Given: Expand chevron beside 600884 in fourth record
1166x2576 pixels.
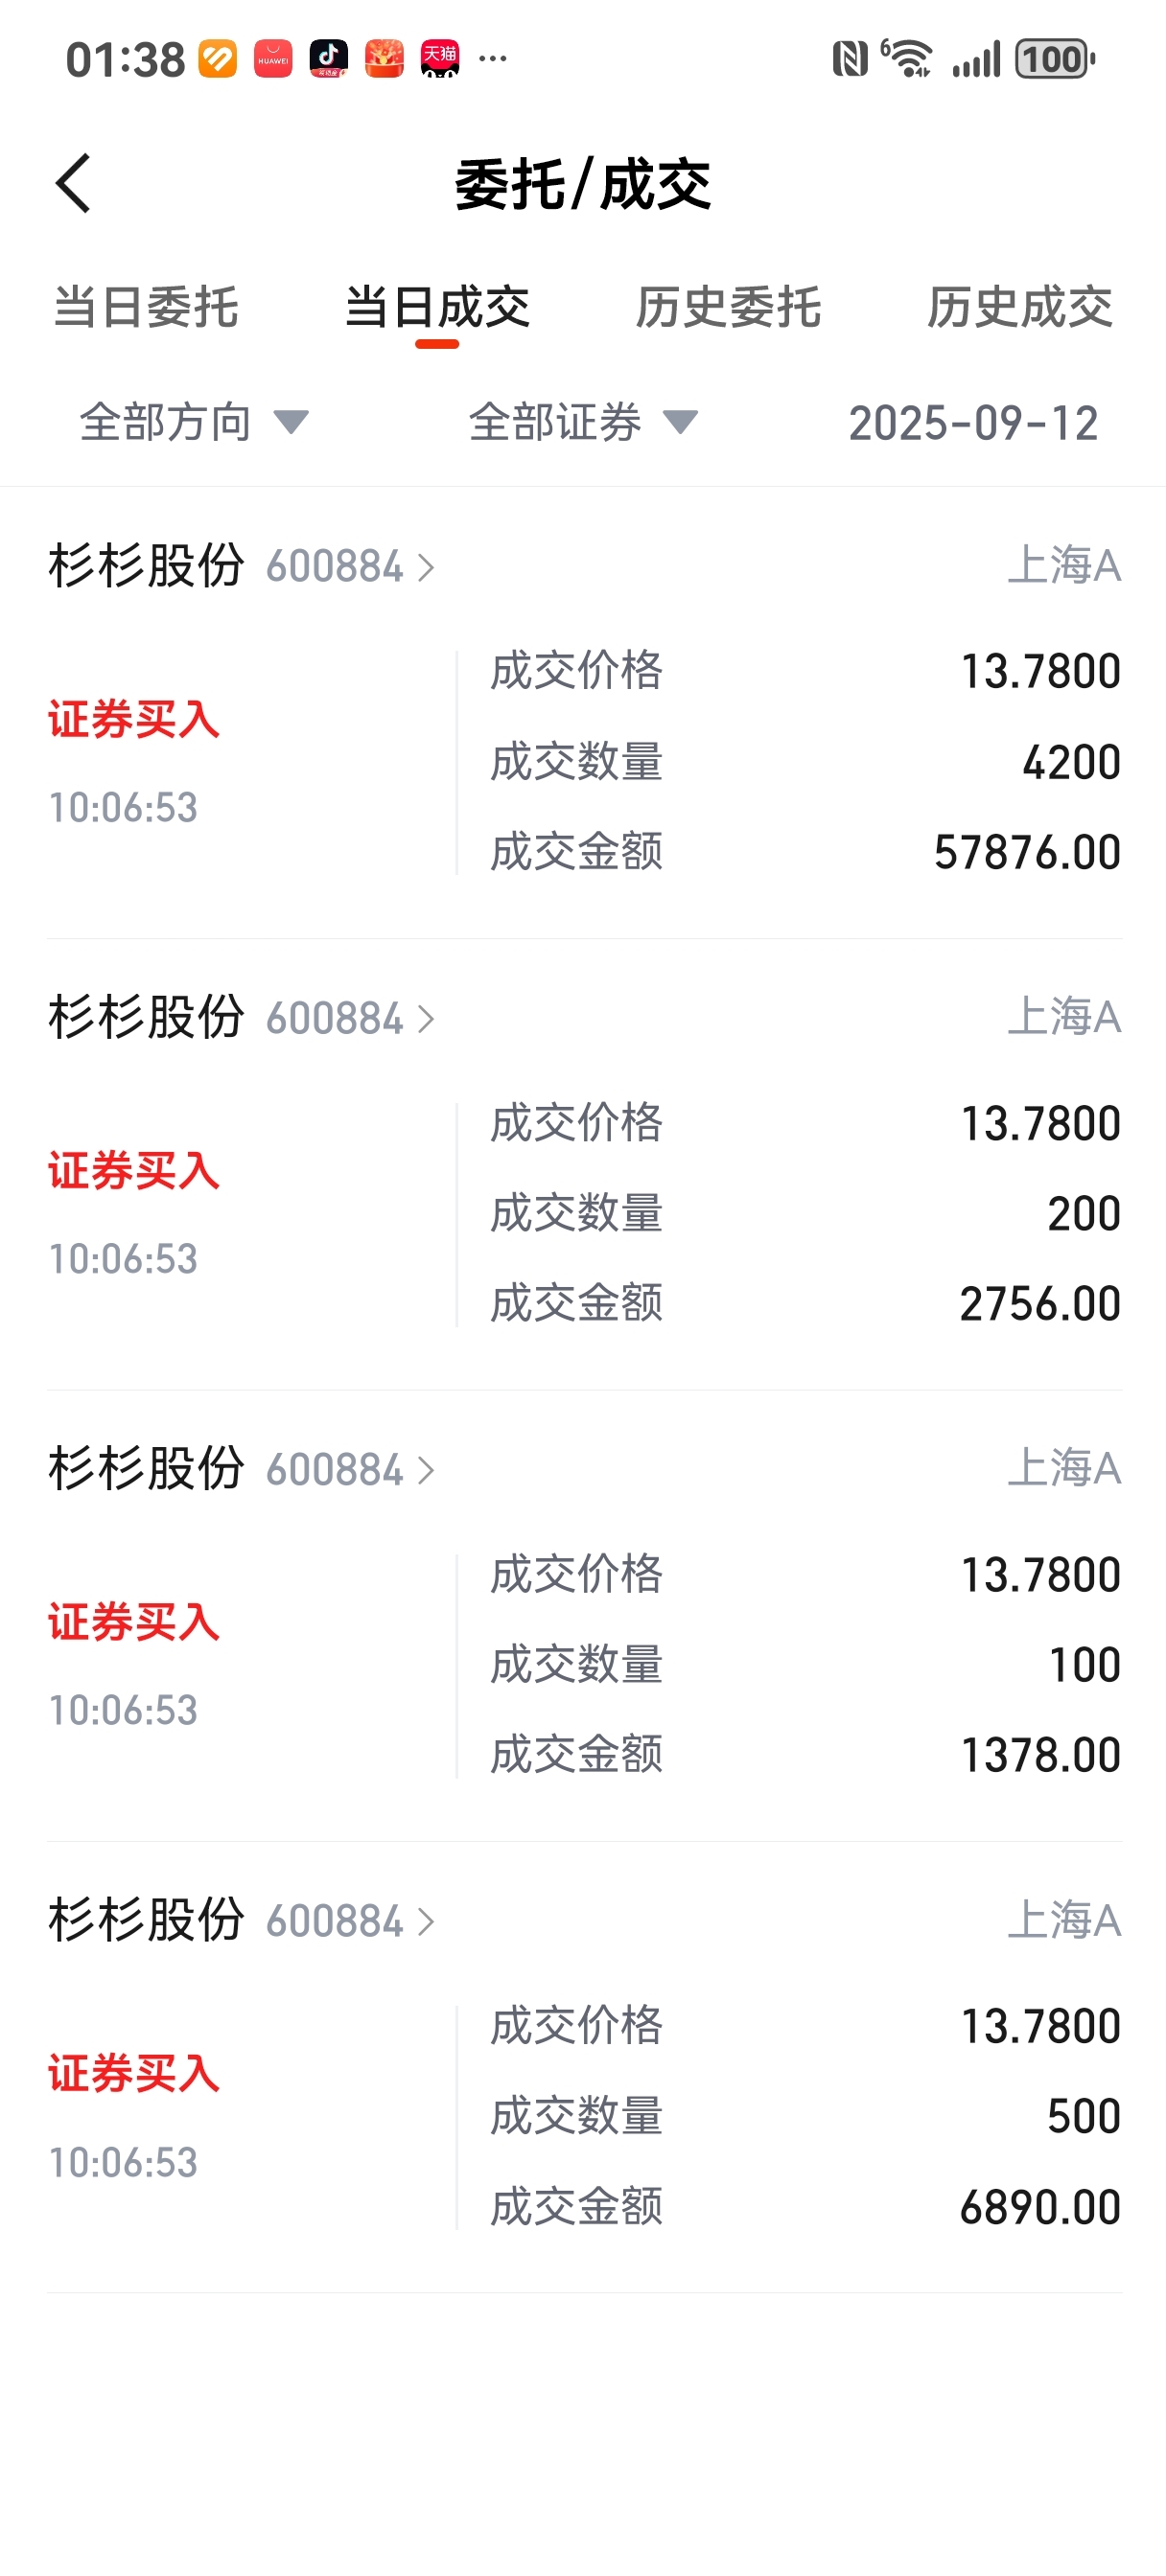Looking at the screenshot, I should 427,1922.
